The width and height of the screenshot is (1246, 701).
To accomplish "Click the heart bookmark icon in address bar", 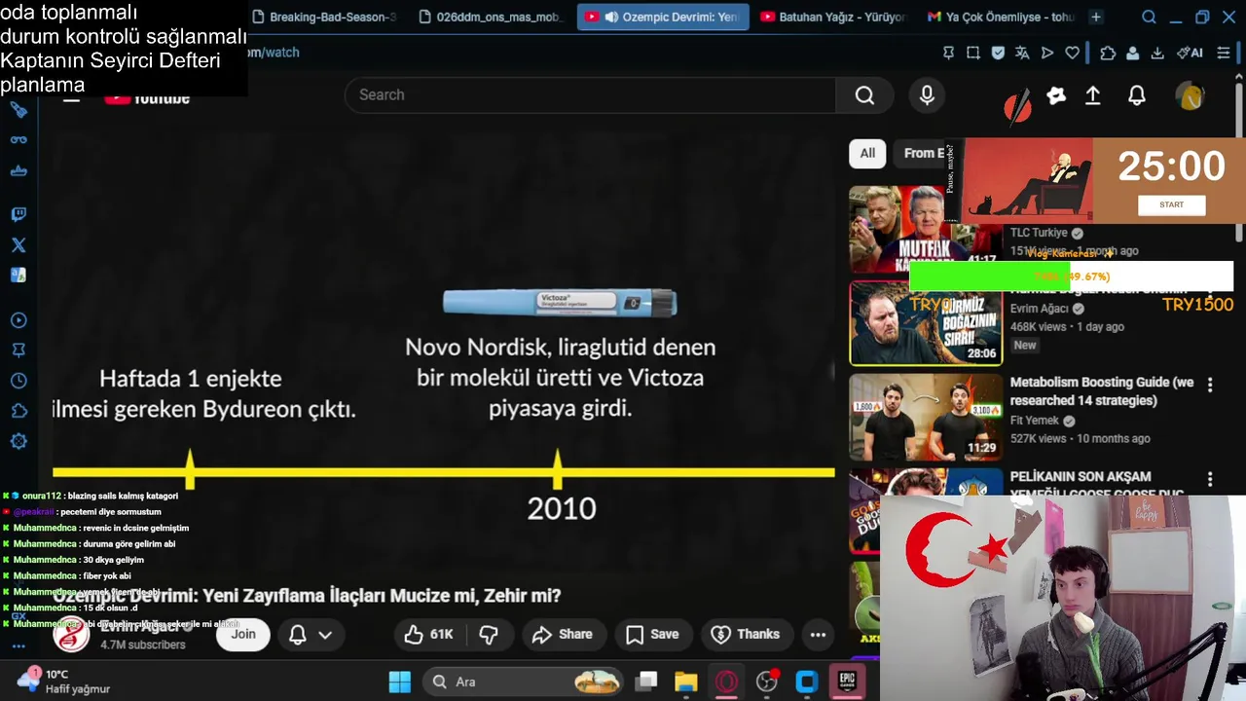I will click(x=1072, y=53).
